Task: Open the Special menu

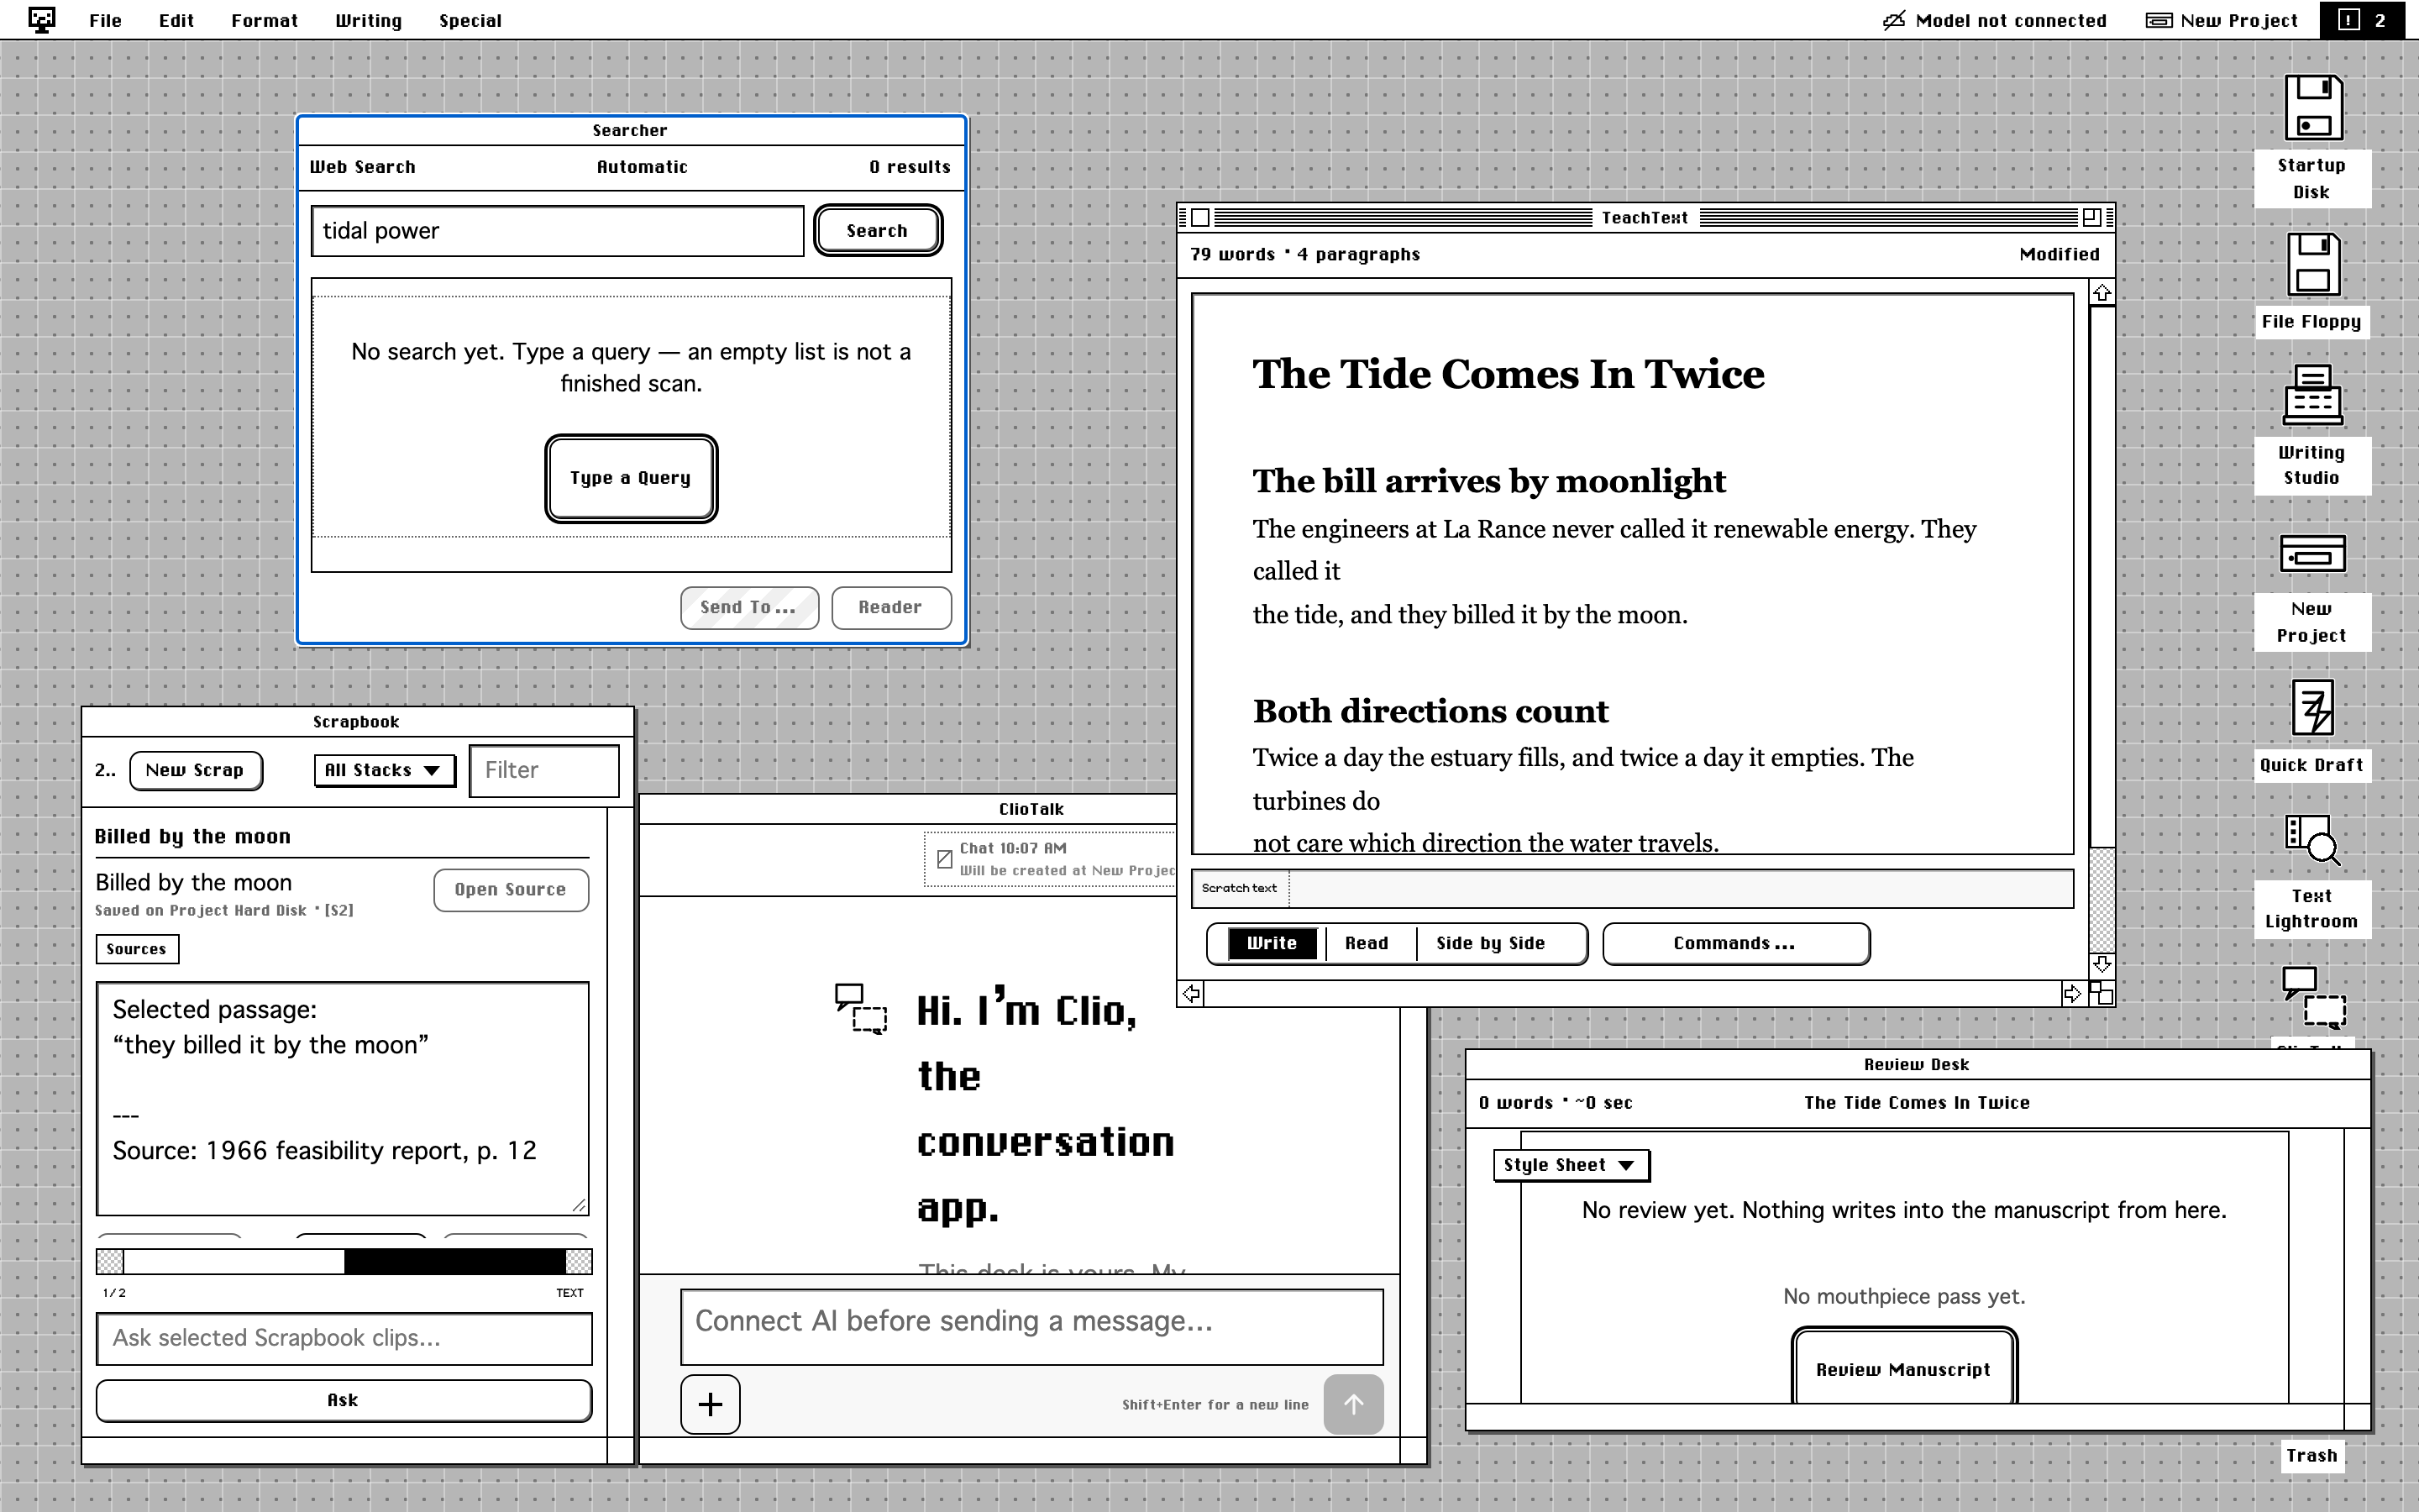Action: pos(470,20)
